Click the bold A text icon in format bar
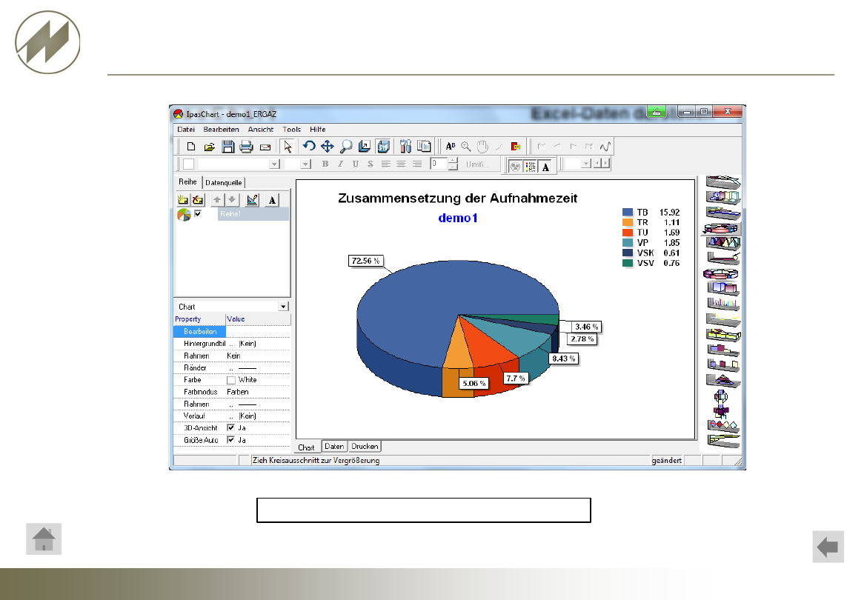 coord(545,167)
